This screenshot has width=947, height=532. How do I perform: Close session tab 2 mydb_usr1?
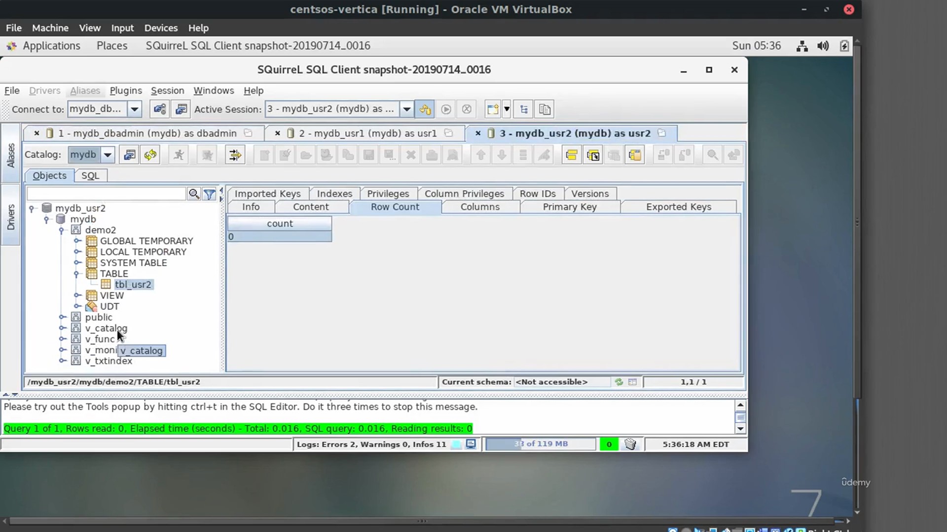(x=278, y=133)
